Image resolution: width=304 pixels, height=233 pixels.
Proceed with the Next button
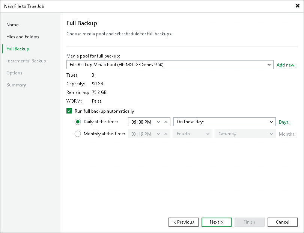(217, 222)
